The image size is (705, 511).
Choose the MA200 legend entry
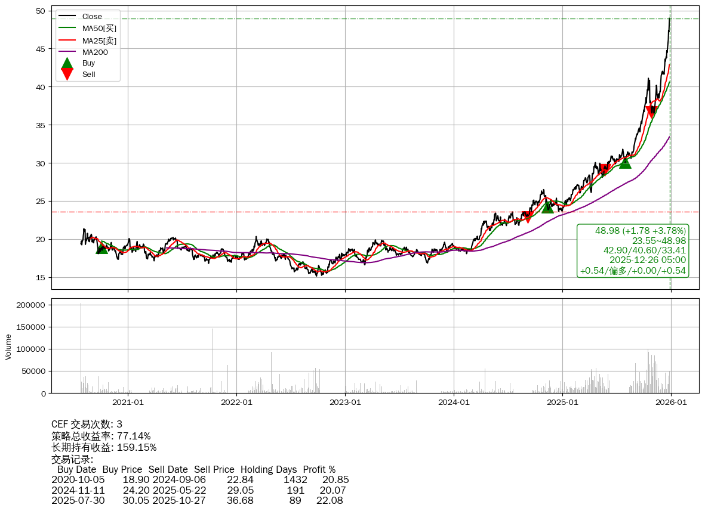click(95, 52)
